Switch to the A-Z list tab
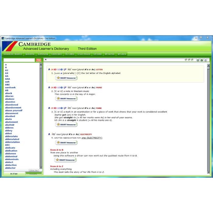Viewport: 213px width, 213px height. (14, 174)
